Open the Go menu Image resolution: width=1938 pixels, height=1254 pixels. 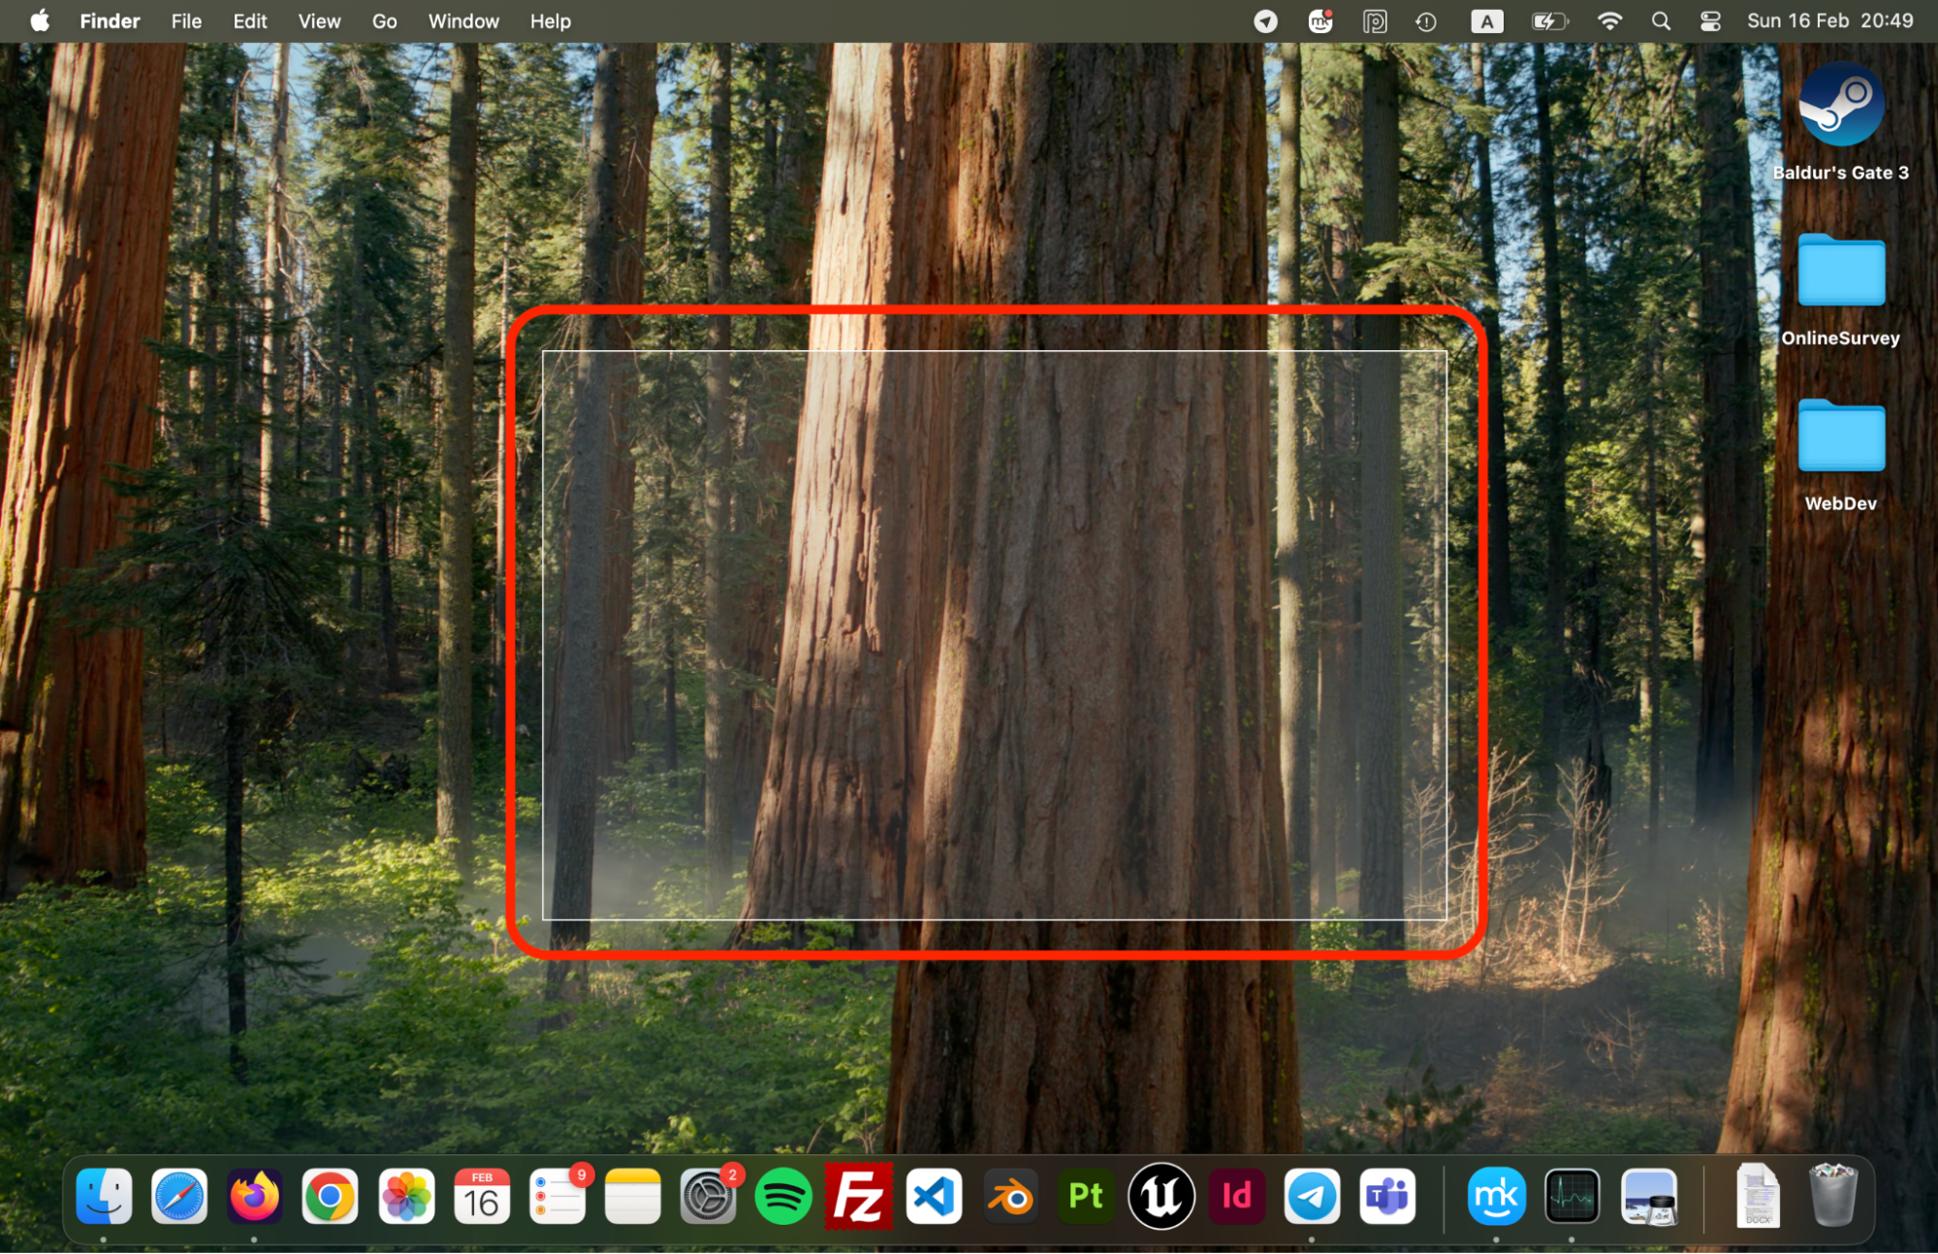point(384,20)
